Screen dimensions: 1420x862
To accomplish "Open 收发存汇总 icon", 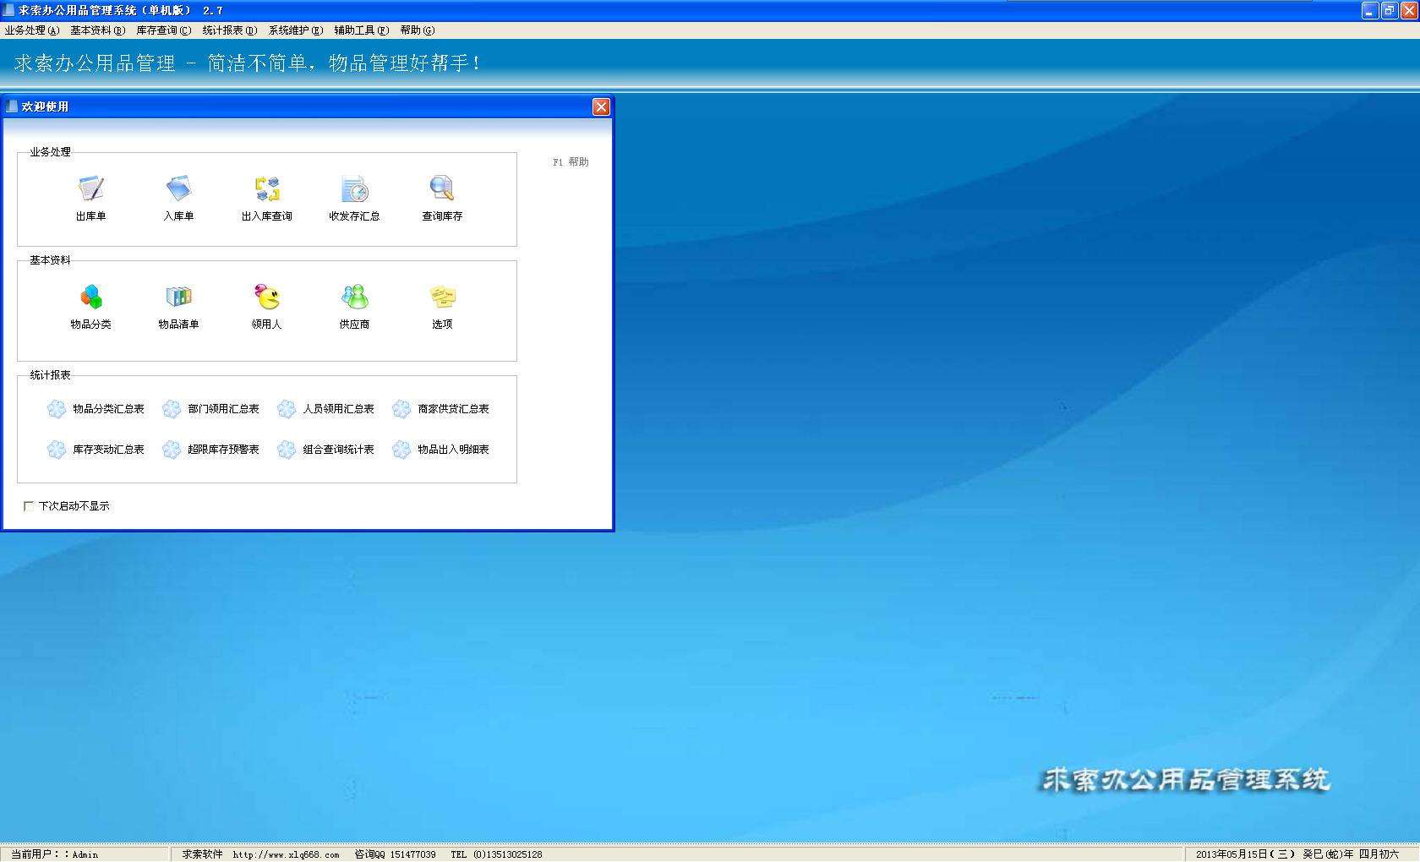I will point(354,188).
